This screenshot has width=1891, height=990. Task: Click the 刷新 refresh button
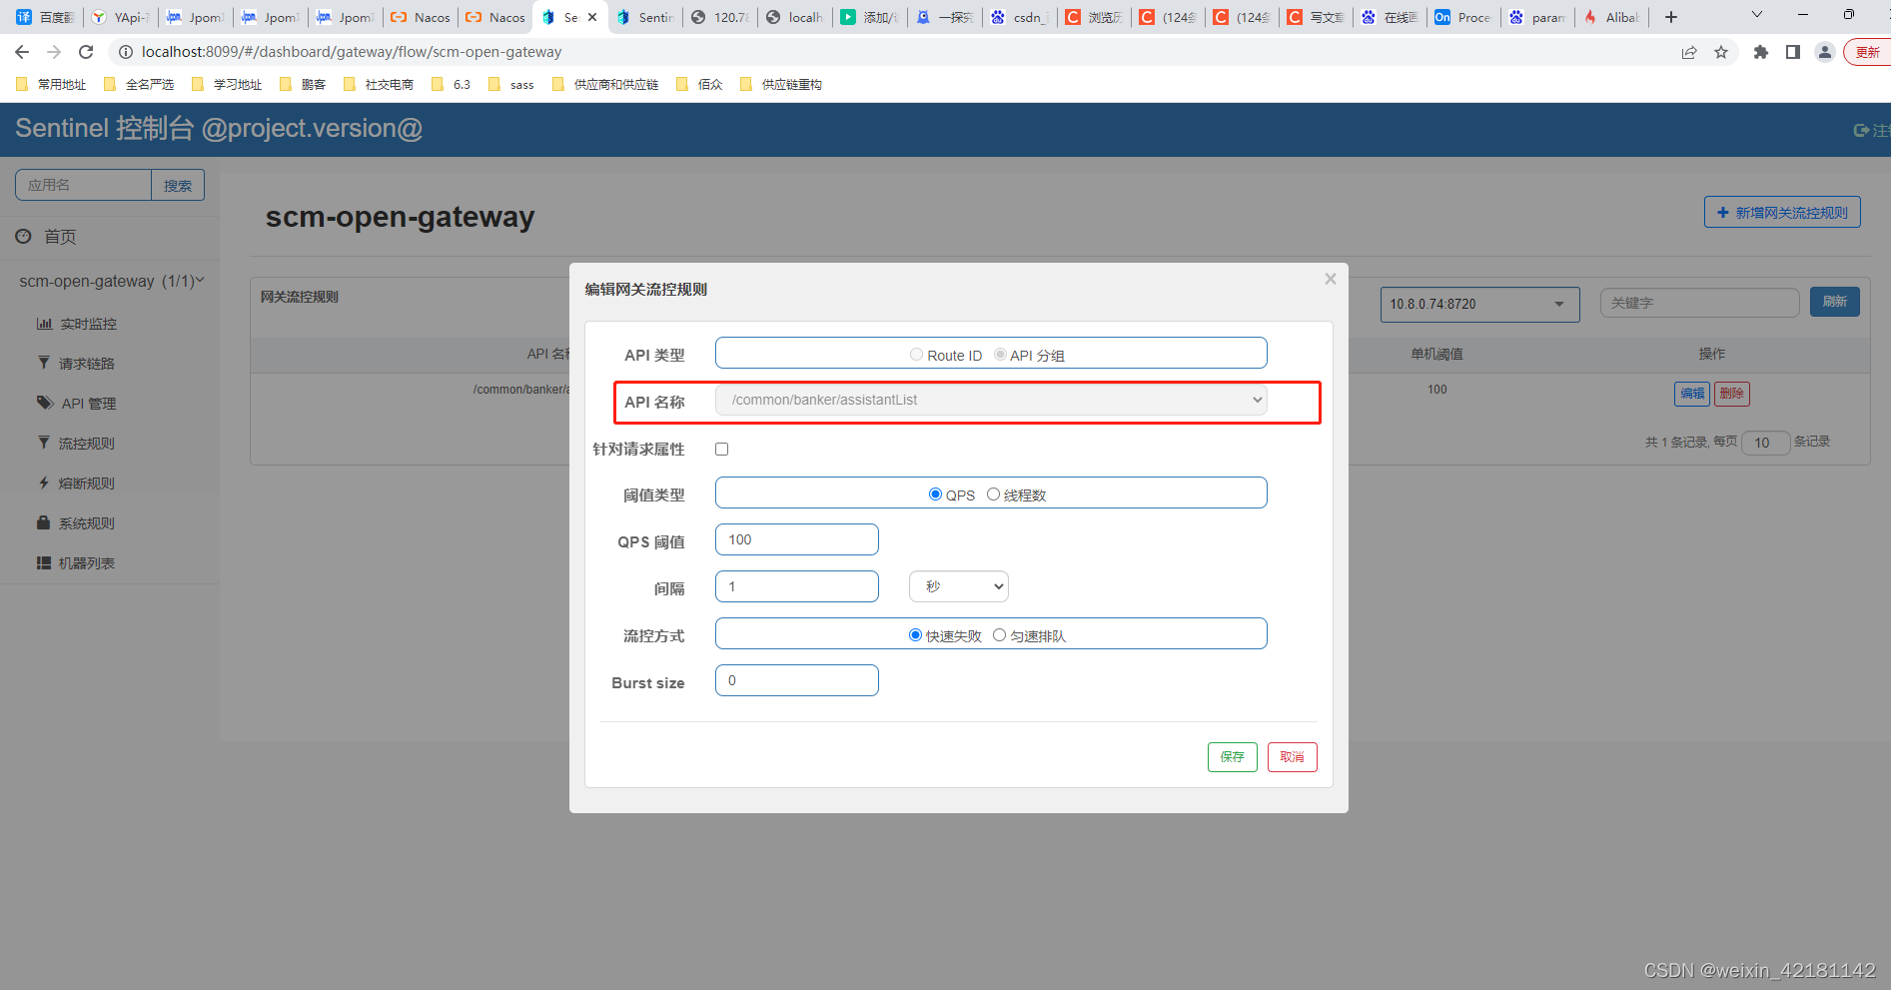[x=1835, y=302]
